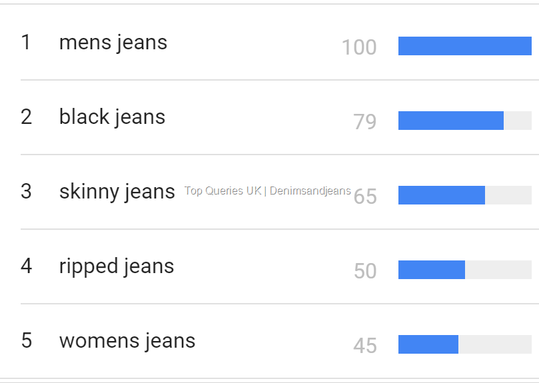539x383 pixels.
Task: Open the "black jeans" query
Action: (112, 118)
